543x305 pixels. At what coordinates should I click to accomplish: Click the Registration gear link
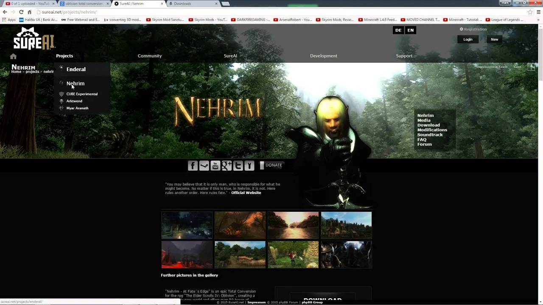pos(473,29)
